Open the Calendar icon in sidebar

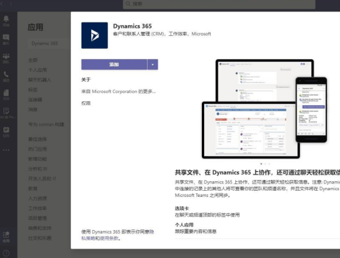click(6, 130)
